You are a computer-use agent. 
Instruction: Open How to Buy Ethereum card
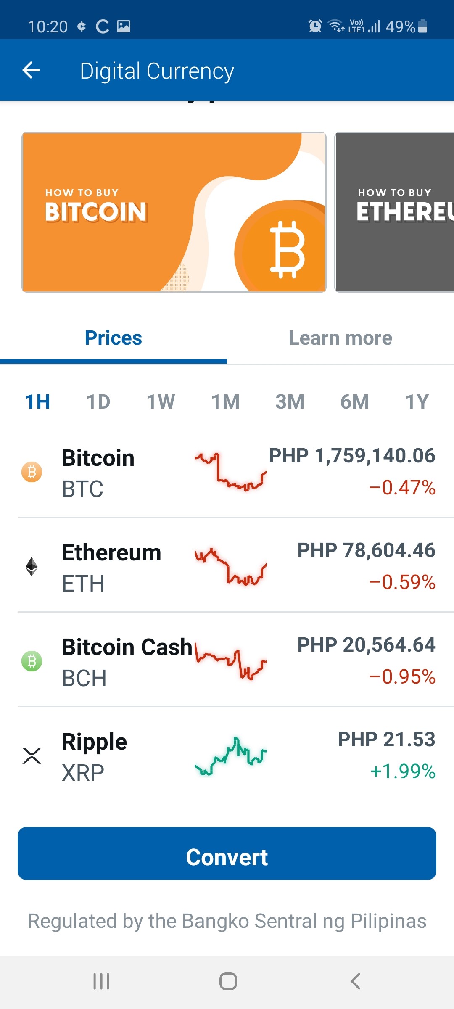tap(394, 212)
